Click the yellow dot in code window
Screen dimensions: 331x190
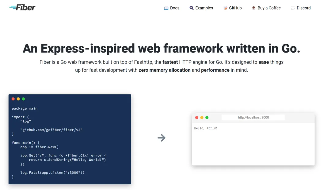click(18, 99)
